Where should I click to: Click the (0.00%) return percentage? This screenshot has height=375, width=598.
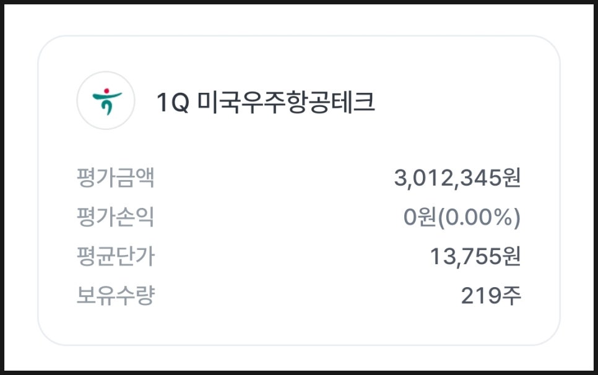tap(479, 218)
